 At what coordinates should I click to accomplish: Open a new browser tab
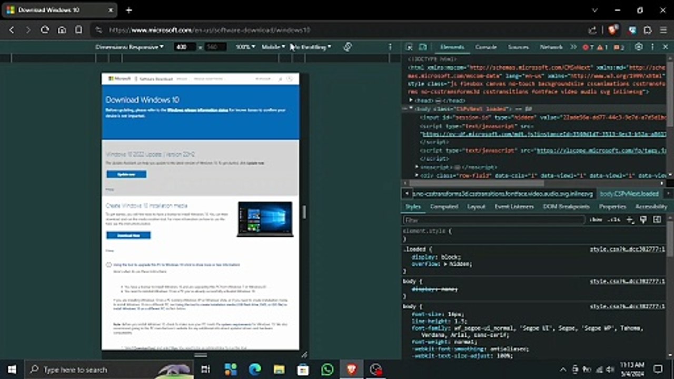coord(129,10)
